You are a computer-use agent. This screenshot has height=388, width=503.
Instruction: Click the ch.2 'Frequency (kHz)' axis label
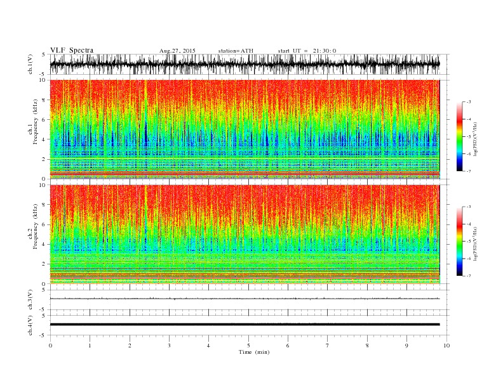pos(36,226)
